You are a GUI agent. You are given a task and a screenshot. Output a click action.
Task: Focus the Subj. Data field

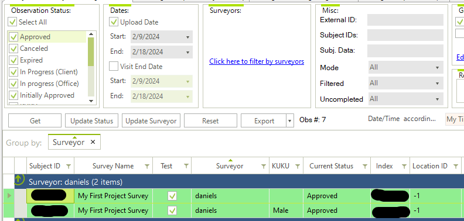(405, 50)
